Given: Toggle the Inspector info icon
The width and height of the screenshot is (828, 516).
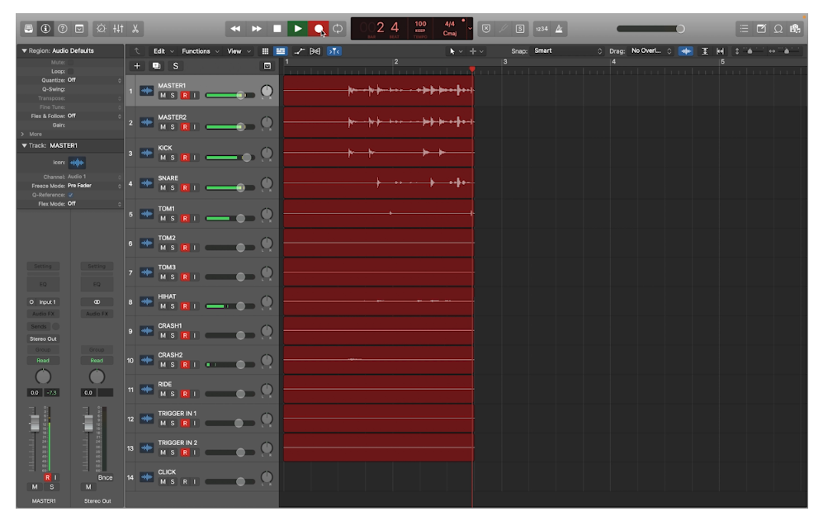Looking at the screenshot, I should (45, 29).
